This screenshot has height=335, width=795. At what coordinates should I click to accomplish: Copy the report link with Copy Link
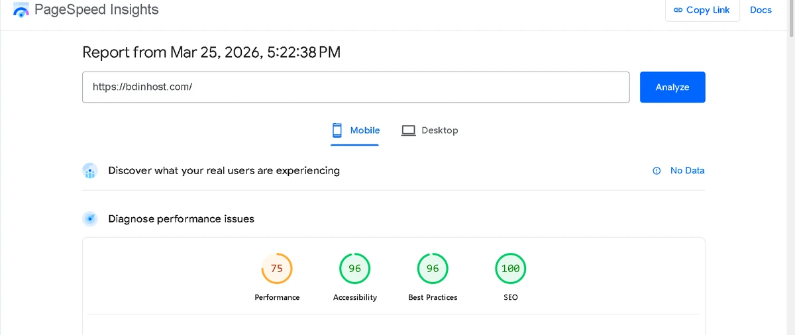[x=702, y=10]
